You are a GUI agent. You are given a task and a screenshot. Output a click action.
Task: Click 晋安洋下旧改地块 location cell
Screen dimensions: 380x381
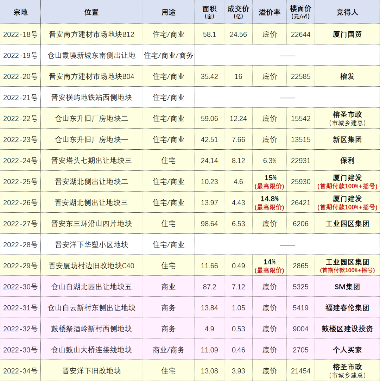(x=91, y=371)
